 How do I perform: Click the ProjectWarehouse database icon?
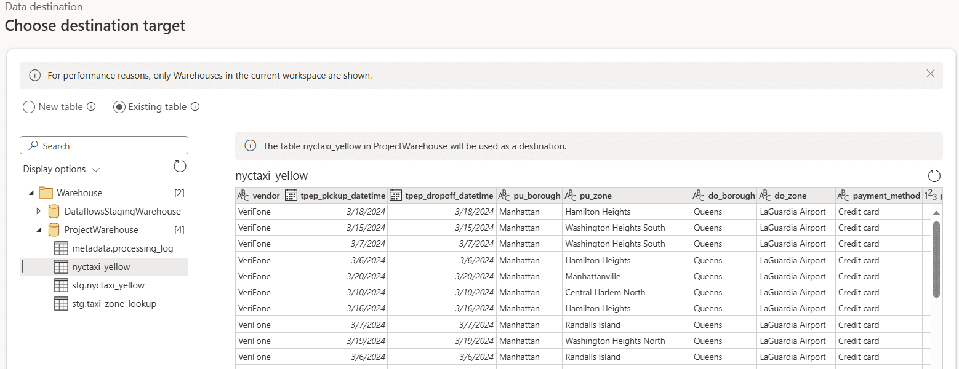pos(54,229)
